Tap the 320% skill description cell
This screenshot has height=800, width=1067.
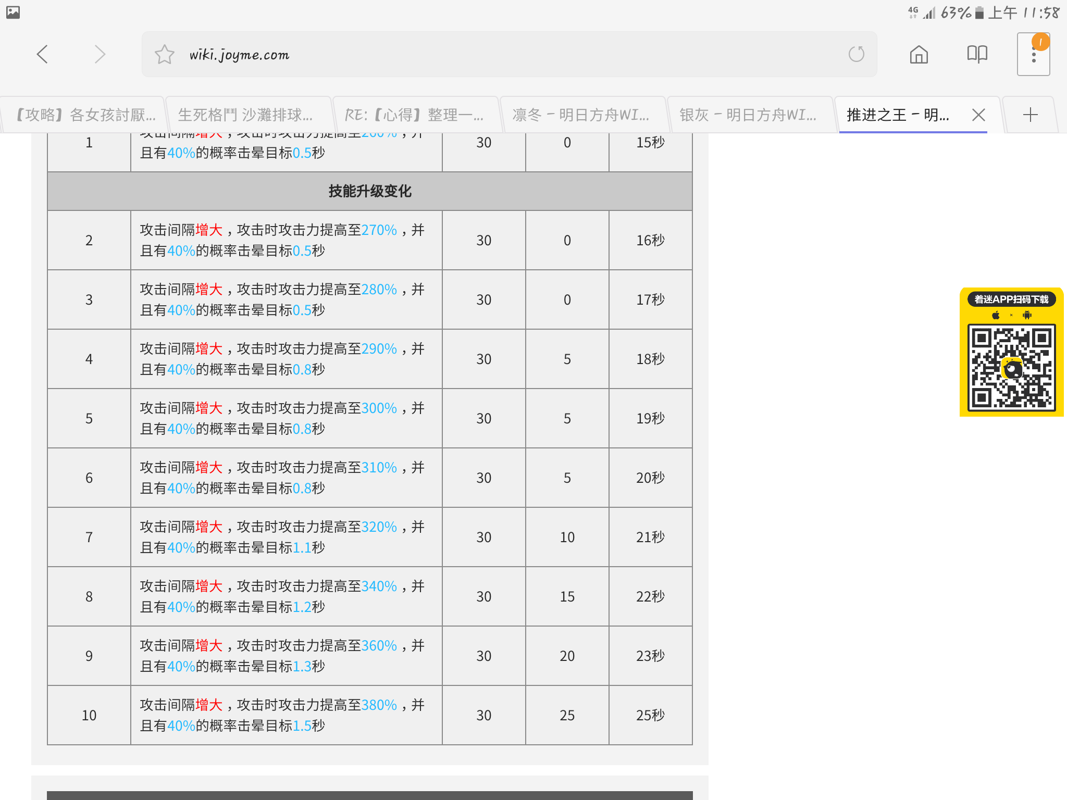[287, 537]
